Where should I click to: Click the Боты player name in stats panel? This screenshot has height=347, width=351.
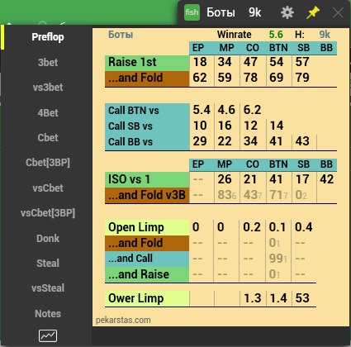(121, 35)
